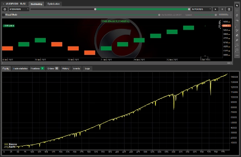The image size is (241, 157).
Task: Click the orange current price marker
Action: 227,26
